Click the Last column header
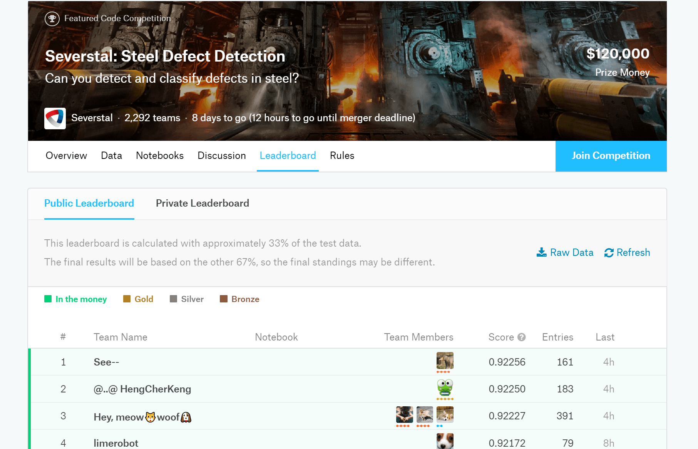The width and height of the screenshot is (698, 449). click(605, 337)
